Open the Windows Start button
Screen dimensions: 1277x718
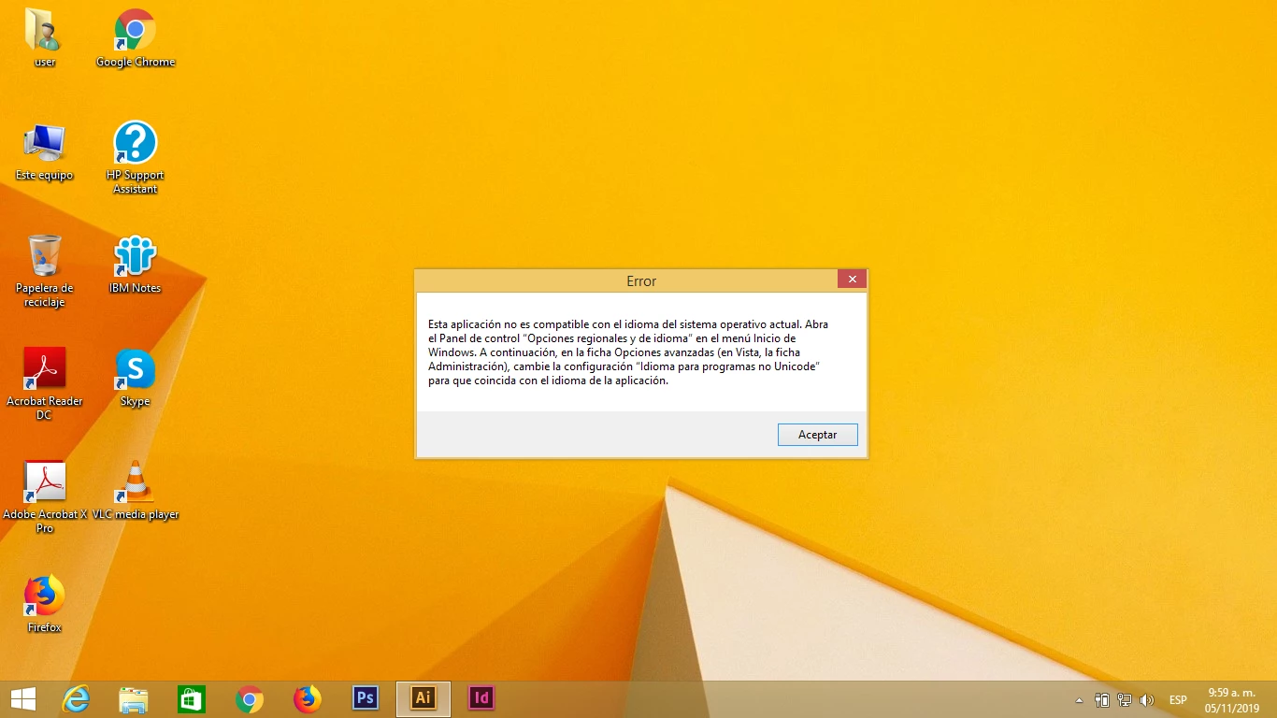23,698
